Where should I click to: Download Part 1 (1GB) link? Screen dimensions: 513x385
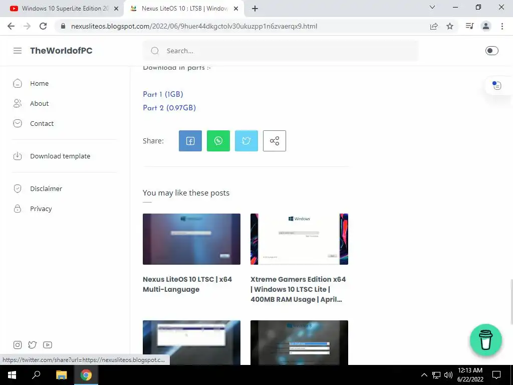[x=163, y=94]
